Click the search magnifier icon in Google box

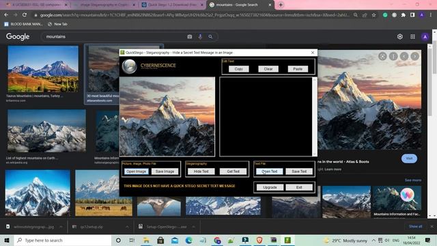tap(210, 36)
